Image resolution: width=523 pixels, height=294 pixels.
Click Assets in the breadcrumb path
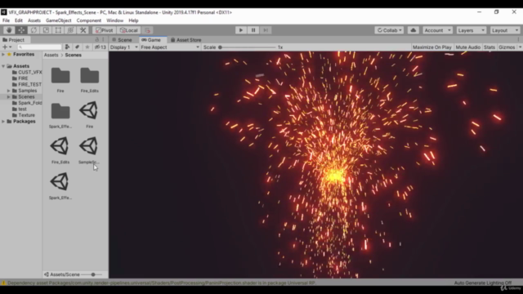(51, 55)
